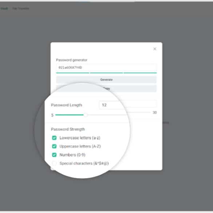Click the password length slider handle
The height and width of the screenshot is (213, 213).
(86, 115)
